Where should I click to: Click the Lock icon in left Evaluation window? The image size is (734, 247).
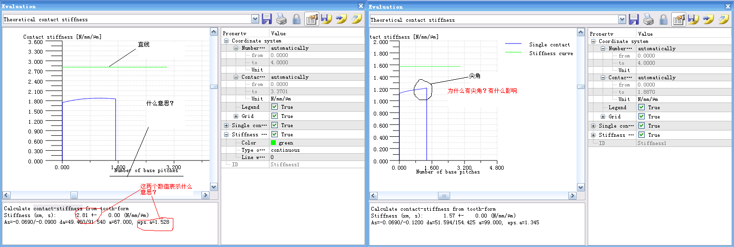pyautogui.click(x=297, y=19)
